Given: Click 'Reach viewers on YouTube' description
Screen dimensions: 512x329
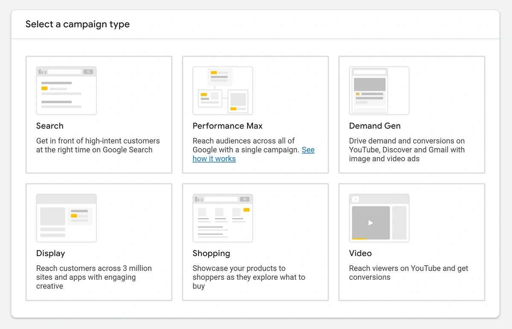Looking at the screenshot, I should coord(408,273).
